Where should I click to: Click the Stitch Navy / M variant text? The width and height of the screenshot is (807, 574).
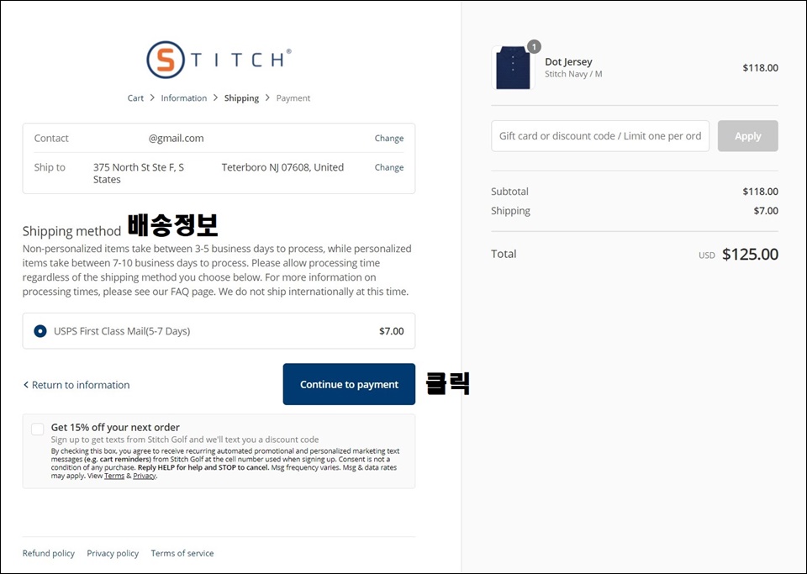click(x=573, y=74)
